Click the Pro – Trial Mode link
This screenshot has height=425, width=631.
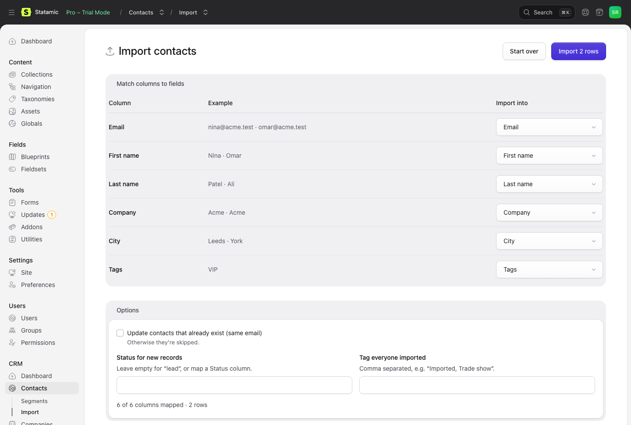click(x=88, y=12)
